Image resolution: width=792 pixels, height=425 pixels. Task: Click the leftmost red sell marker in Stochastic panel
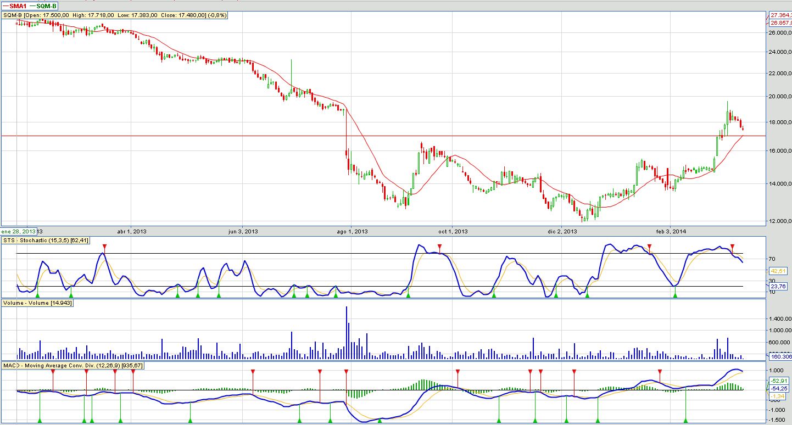[104, 247]
